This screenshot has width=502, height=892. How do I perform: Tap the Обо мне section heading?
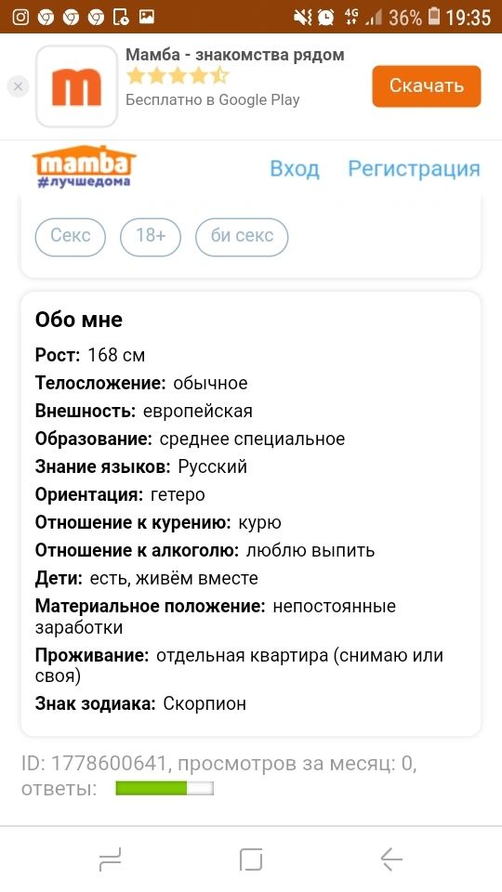pyautogui.click(x=78, y=320)
